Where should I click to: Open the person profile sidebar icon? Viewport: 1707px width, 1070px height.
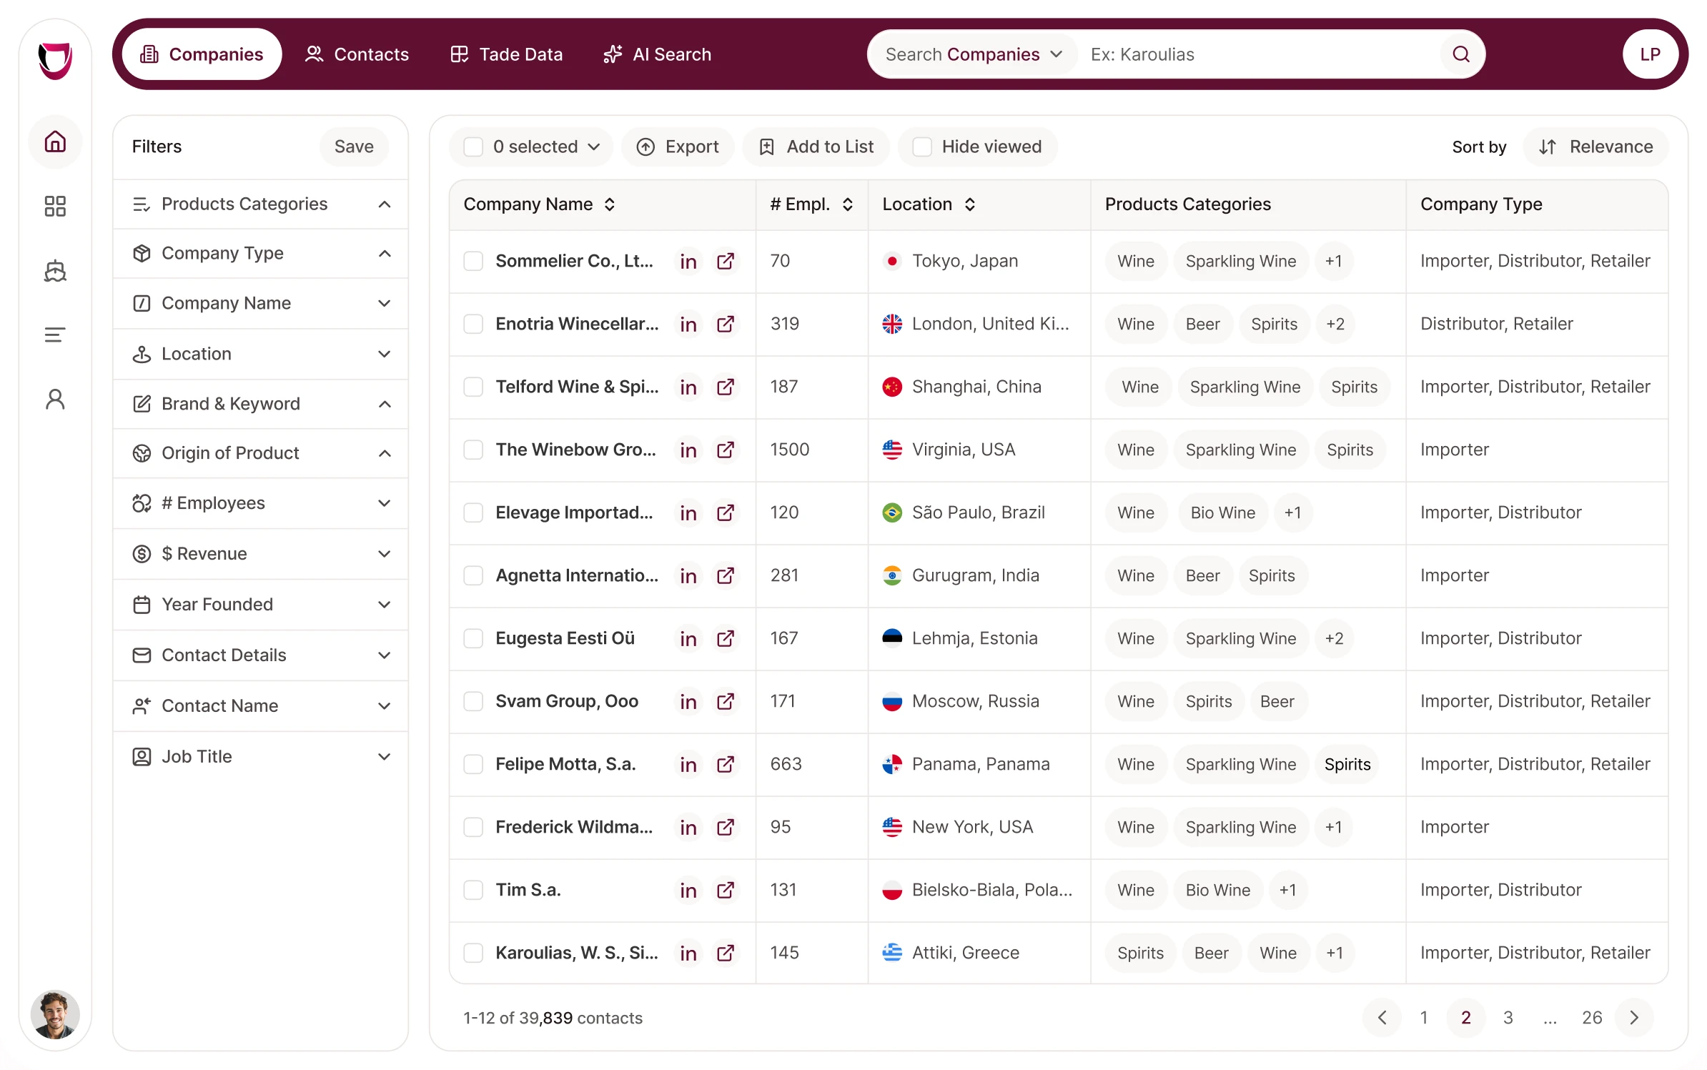tap(55, 400)
